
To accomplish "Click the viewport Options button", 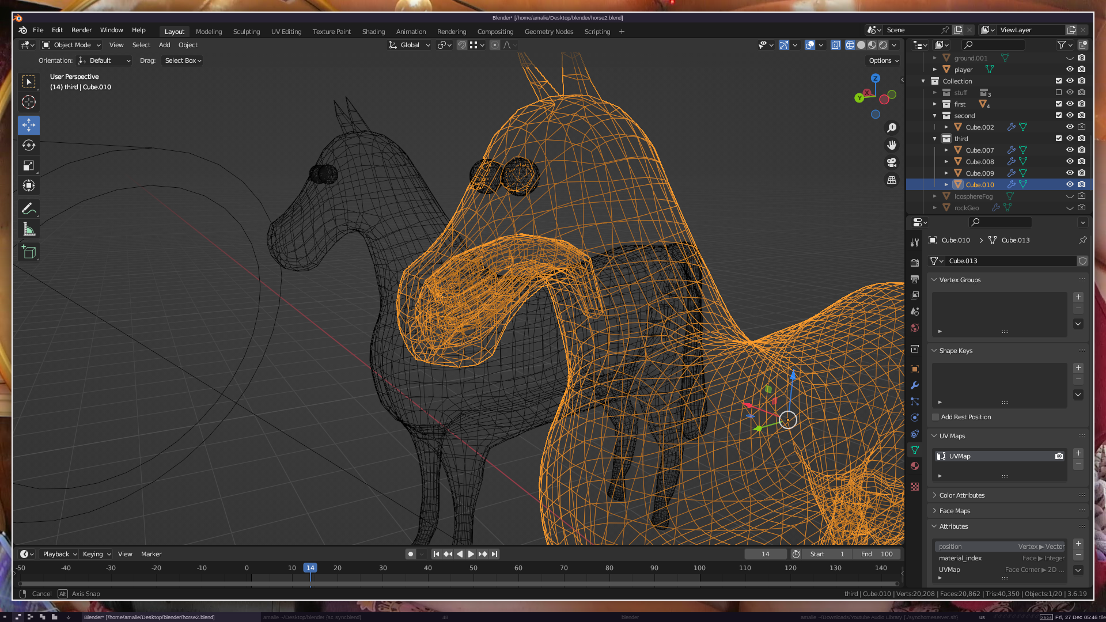I will pyautogui.click(x=883, y=60).
